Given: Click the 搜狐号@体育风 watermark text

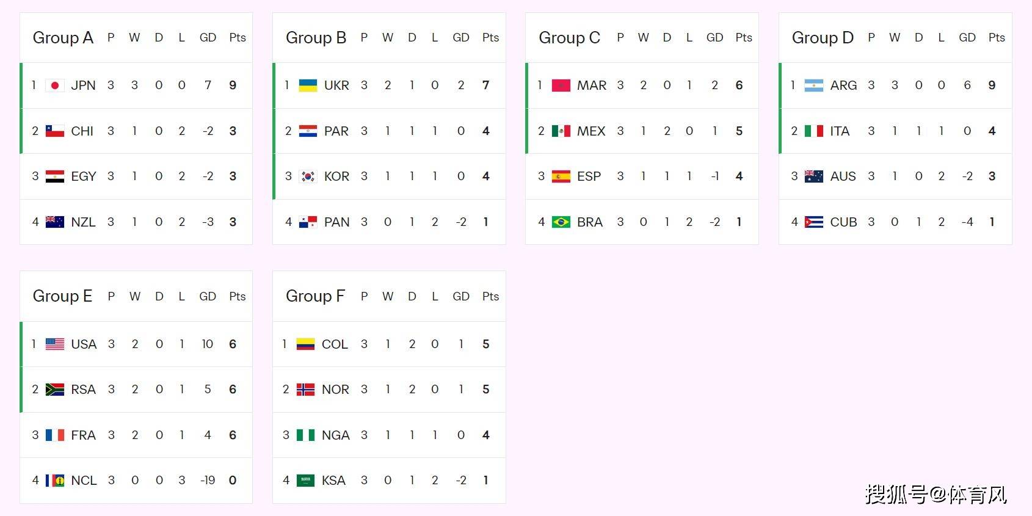Looking at the screenshot, I should click(936, 494).
